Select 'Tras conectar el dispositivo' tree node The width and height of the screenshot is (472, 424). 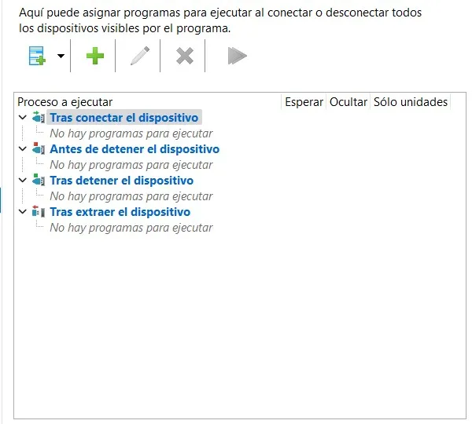124,118
